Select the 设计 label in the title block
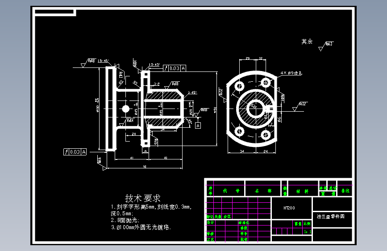 [210, 222]
